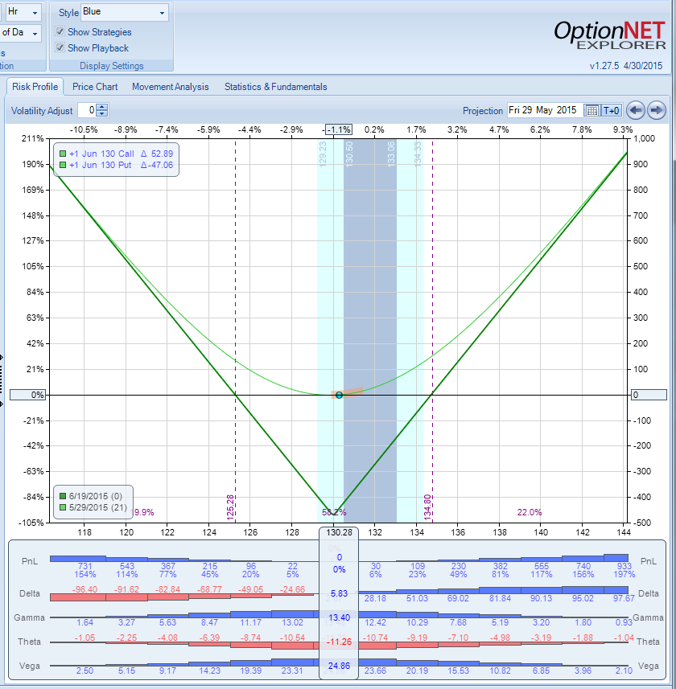Decrease Volatility Adjust with down spinner
This screenshot has height=689, width=676.
click(102, 113)
